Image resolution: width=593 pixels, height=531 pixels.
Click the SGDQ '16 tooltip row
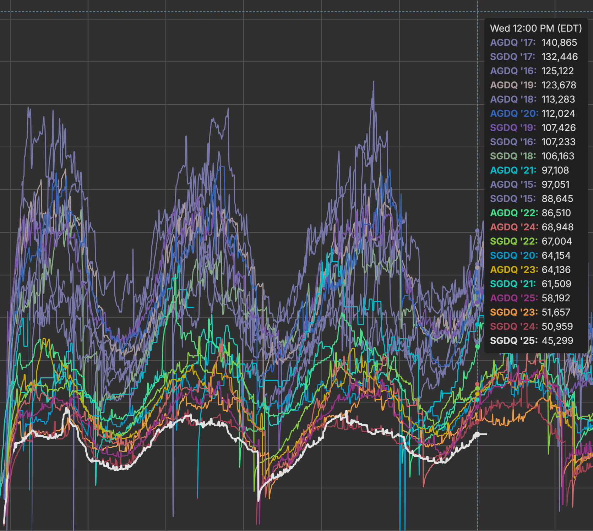533,142
